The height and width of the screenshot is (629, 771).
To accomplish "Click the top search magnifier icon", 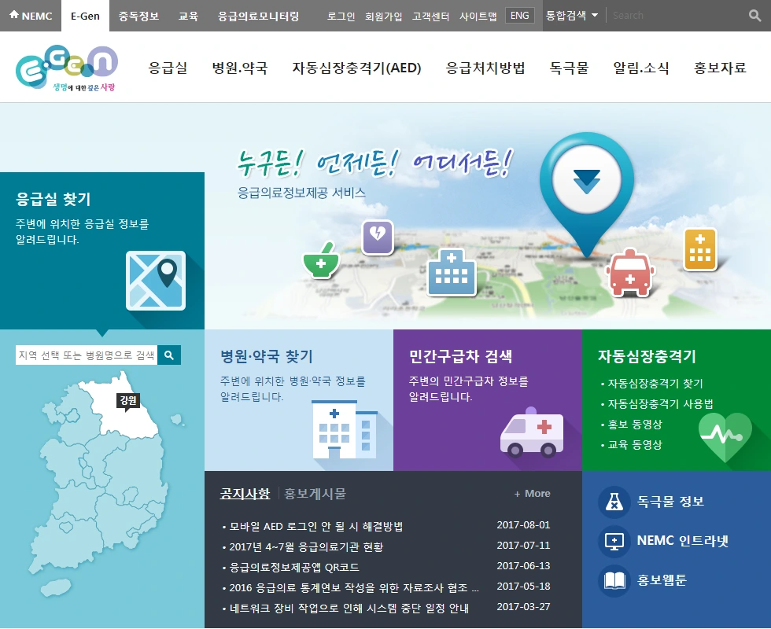I will [754, 15].
